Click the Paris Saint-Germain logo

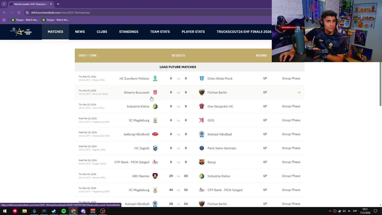click(x=202, y=148)
